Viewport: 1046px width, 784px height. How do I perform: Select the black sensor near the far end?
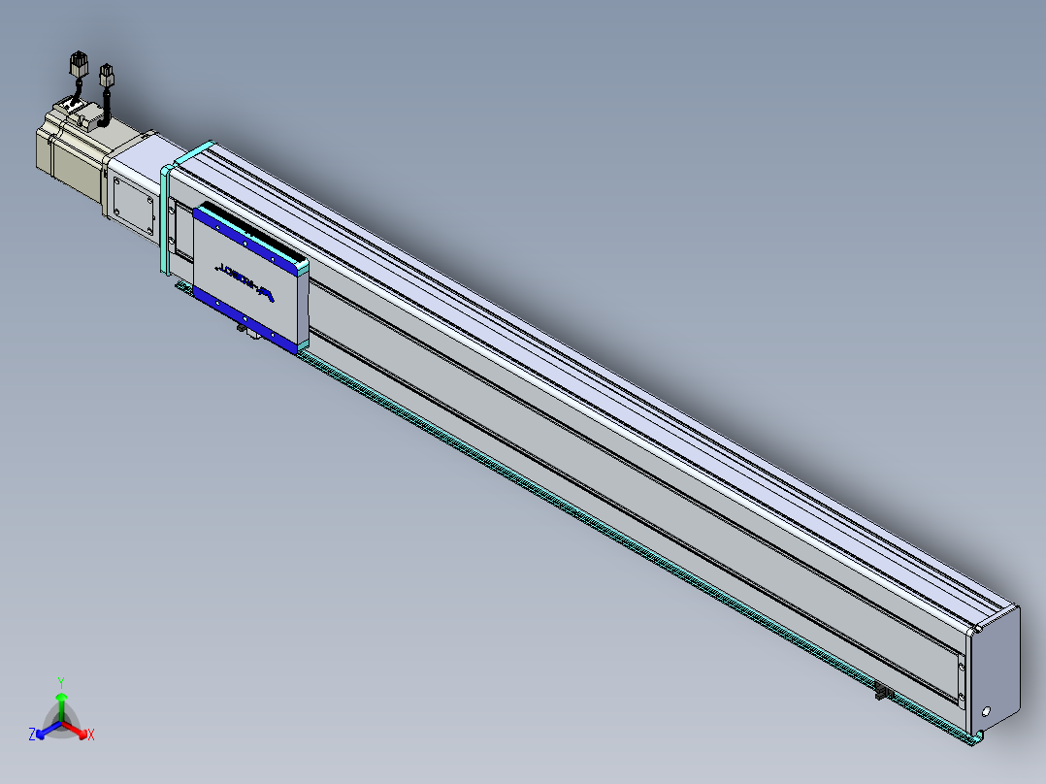pyautogui.click(x=884, y=693)
